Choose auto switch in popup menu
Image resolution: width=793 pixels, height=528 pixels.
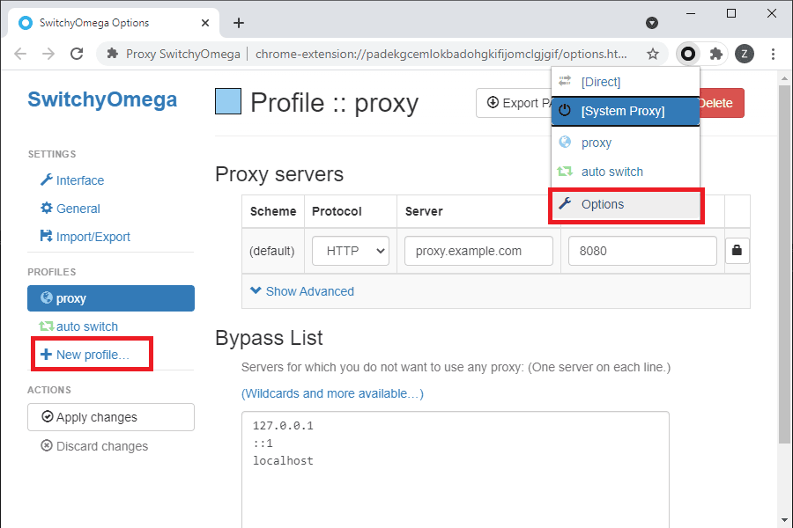point(625,172)
